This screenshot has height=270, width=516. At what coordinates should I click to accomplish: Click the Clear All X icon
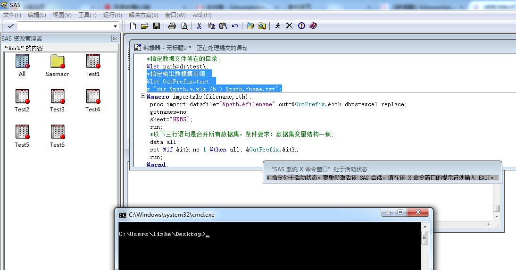pyautogui.click(x=289, y=26)
